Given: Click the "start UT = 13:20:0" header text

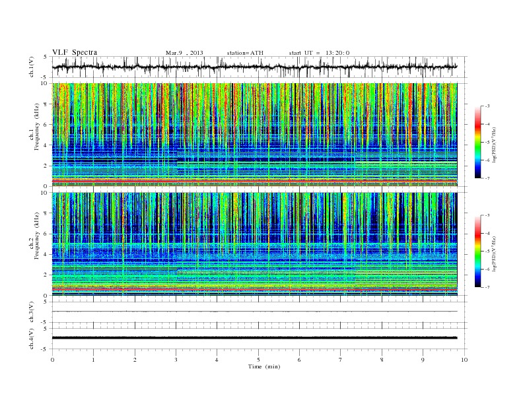Looking at the screenshot, I should 319,53.
